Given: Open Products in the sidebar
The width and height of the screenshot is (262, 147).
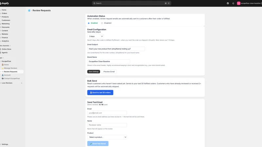Looking at the screenshot, I should tap(5, 17).
